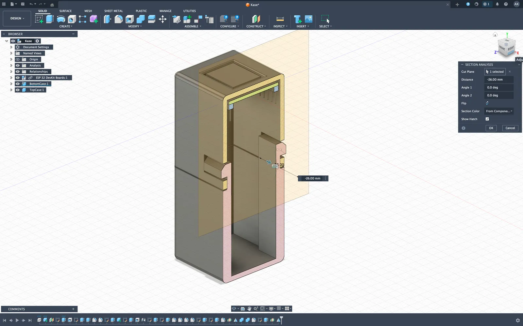Open the Measure tool under Inspect
The width and height of the screenshot is (523, 326).
coord(279,19)
